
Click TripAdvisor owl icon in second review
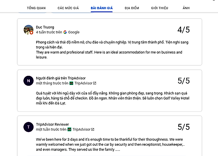pos(71,83)
